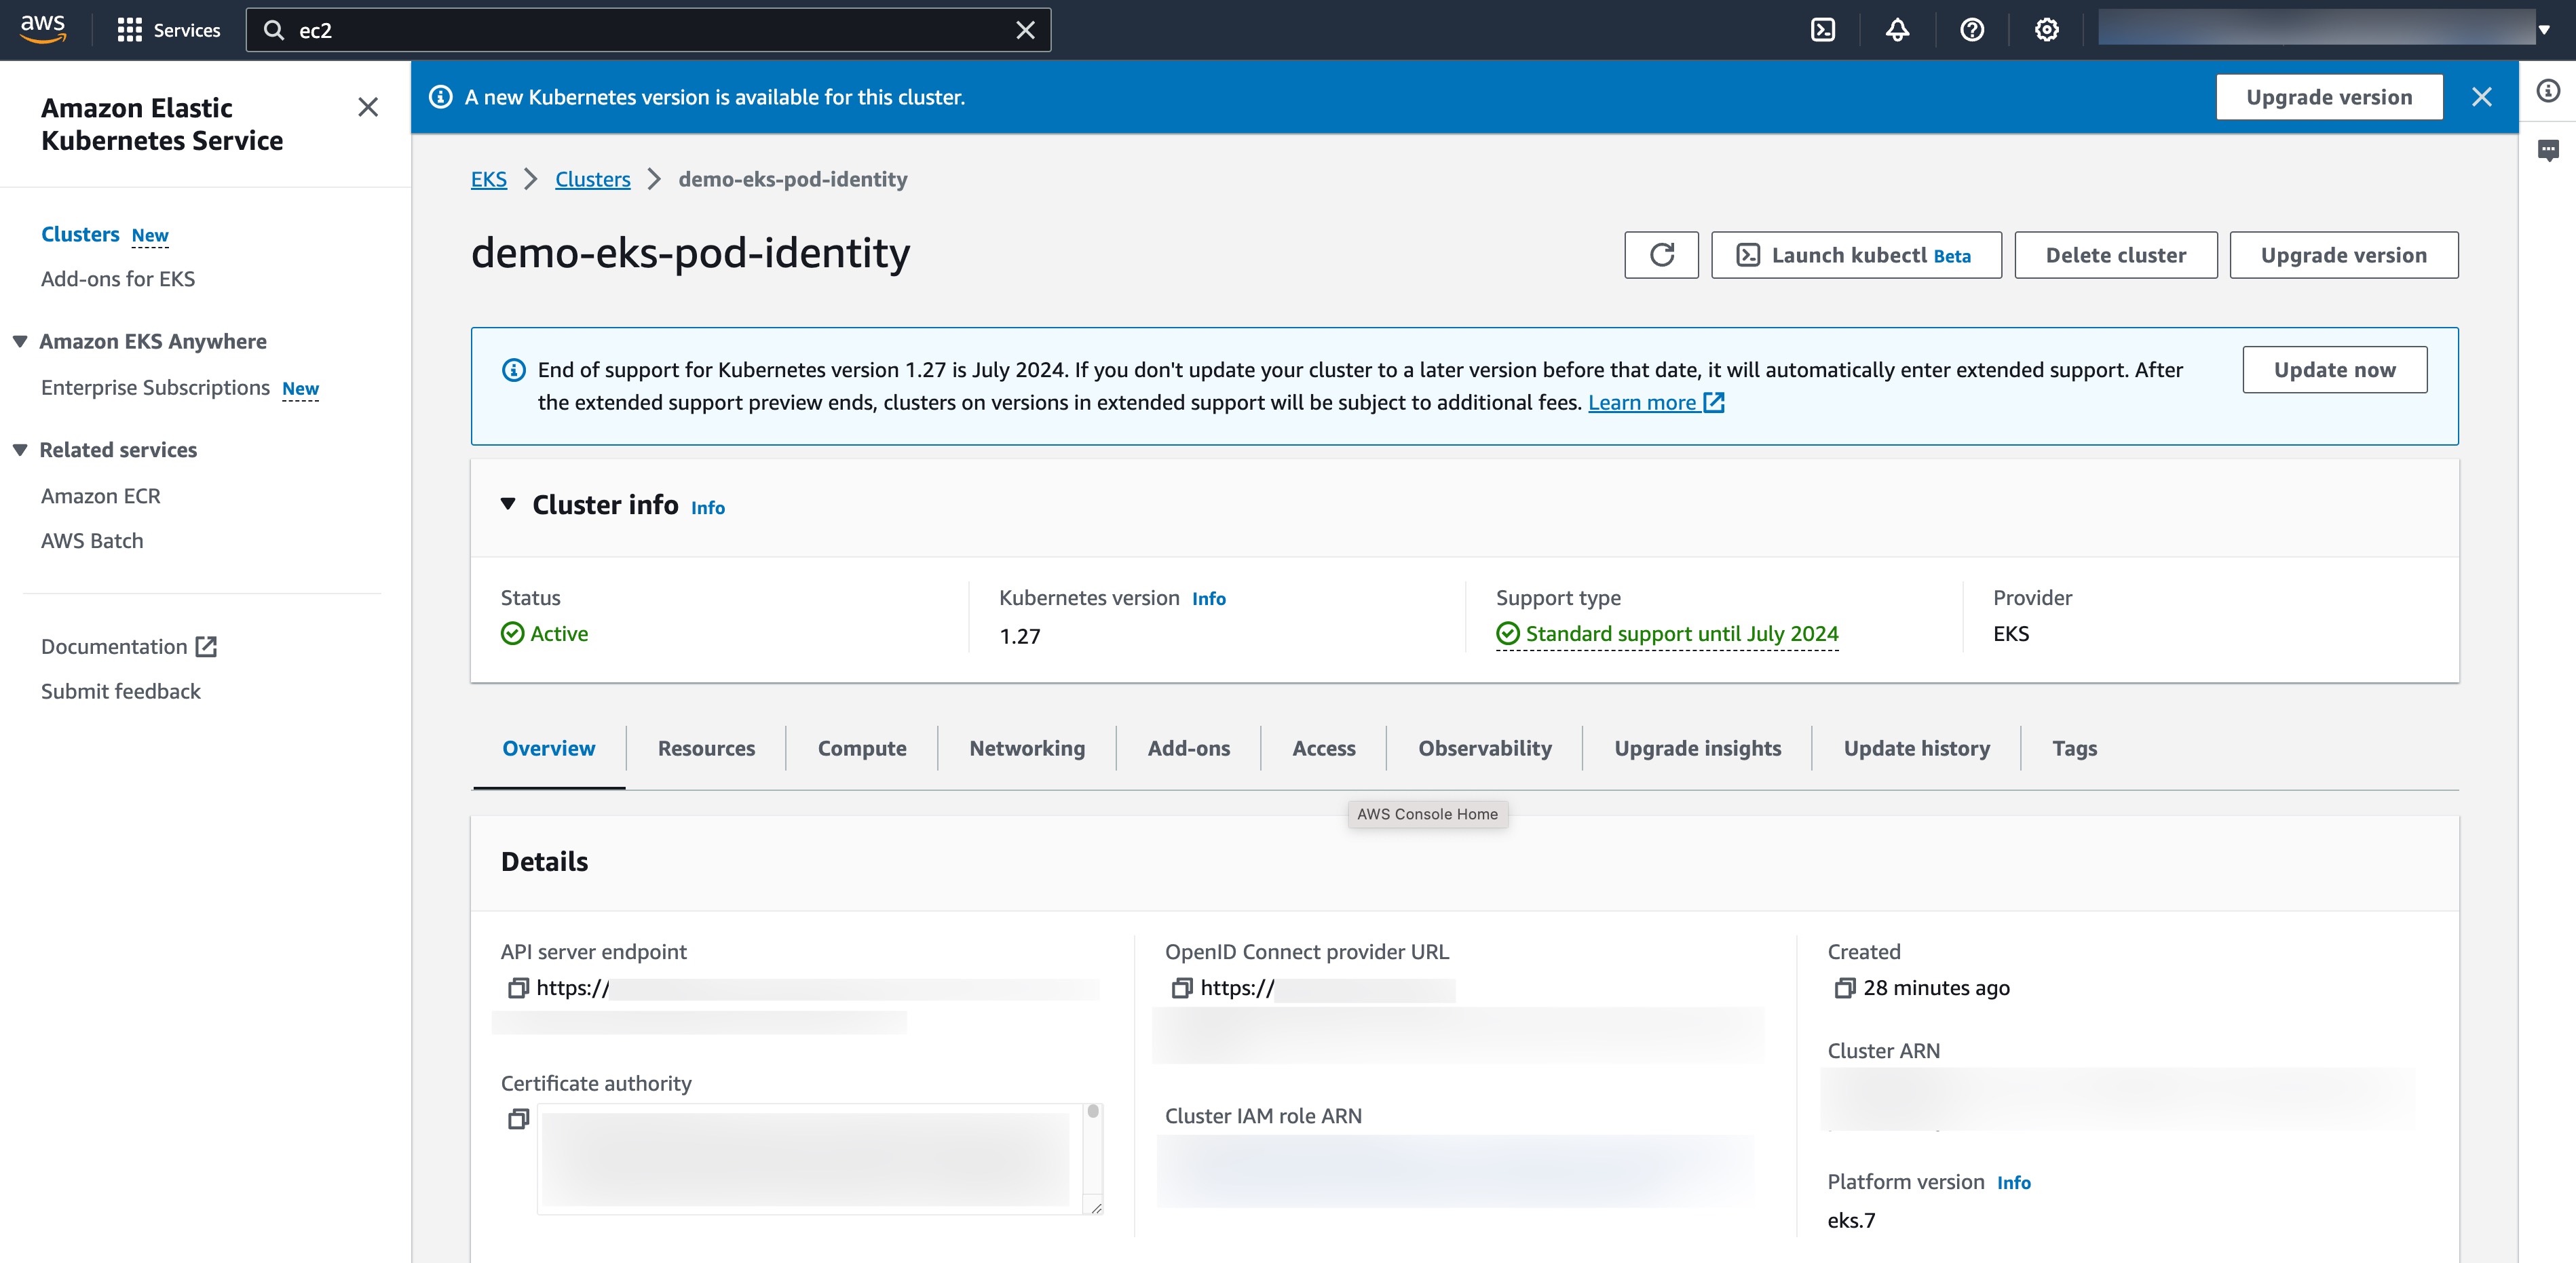
Task: Refresh the cluster details
Action: coord(1661,255)
